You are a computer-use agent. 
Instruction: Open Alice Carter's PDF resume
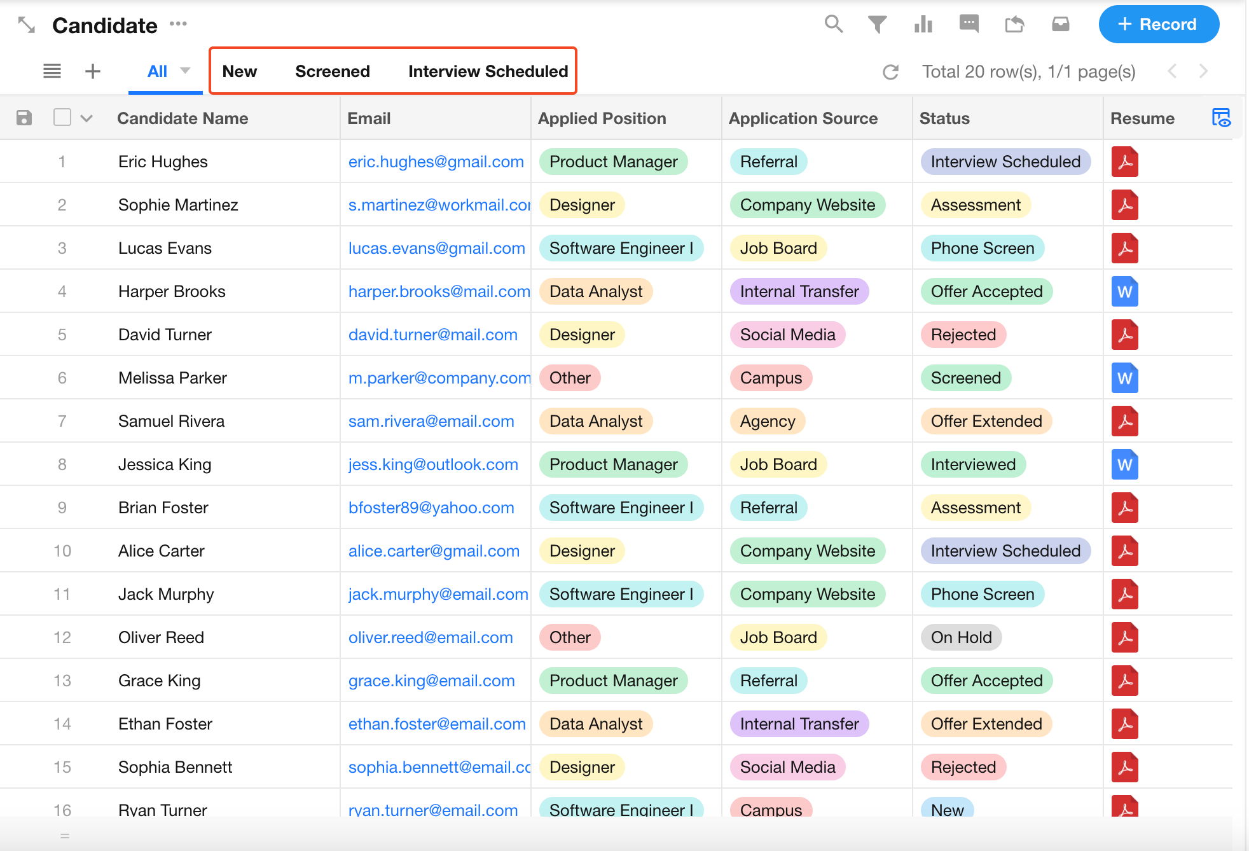tap(1124, 551)
